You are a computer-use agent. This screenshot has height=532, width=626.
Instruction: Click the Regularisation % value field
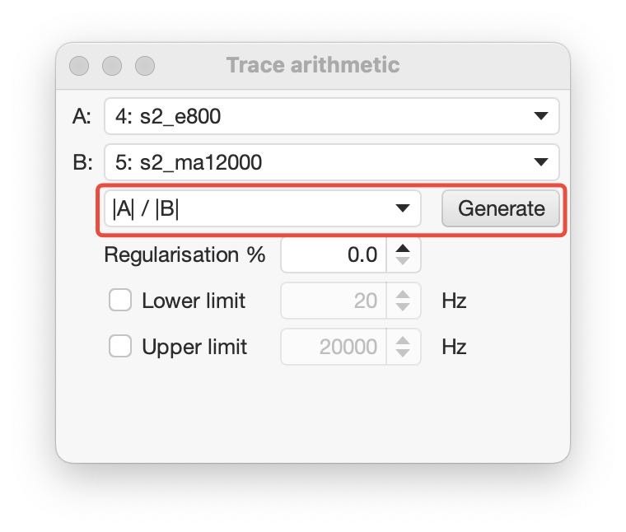coord(333,255)
